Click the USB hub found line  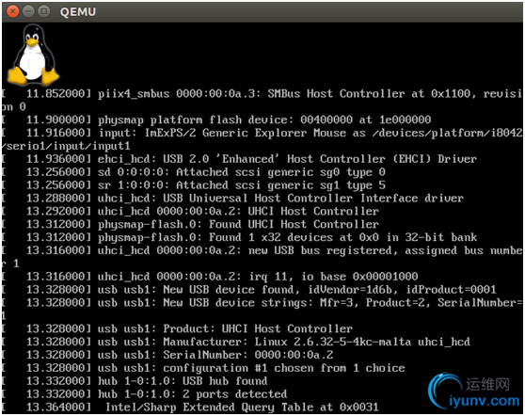tap(135, 381)
